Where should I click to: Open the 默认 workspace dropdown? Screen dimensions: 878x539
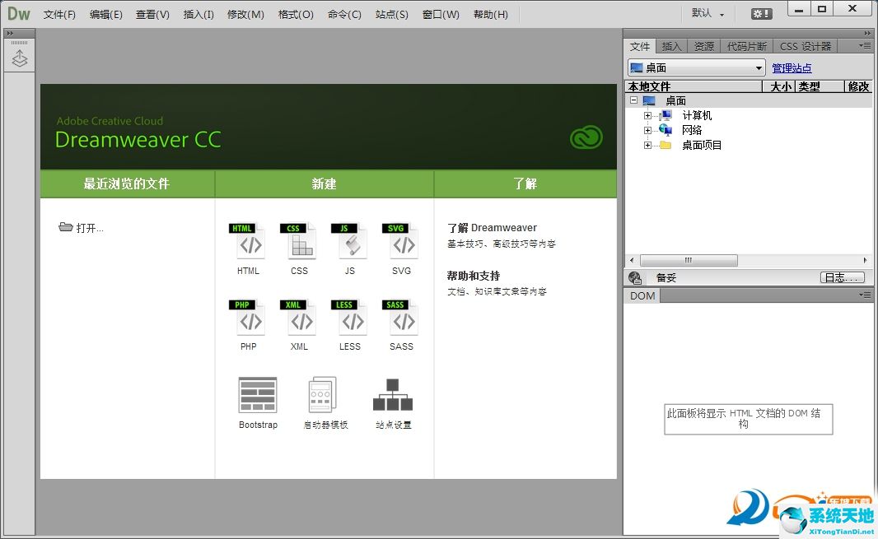[708, 13]
